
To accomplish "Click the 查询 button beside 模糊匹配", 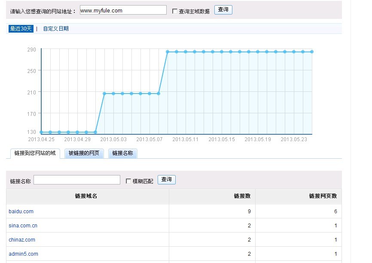I will point(167,180).
